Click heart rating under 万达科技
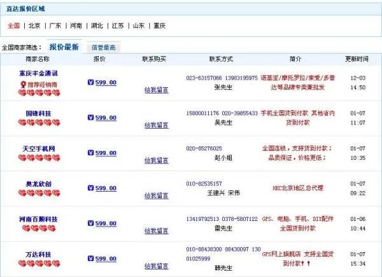This screenshot has width=382, height=277. tap(39, 264)
